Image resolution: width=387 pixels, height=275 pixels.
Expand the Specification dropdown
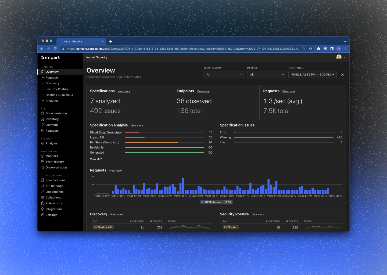tap(224, 75)
